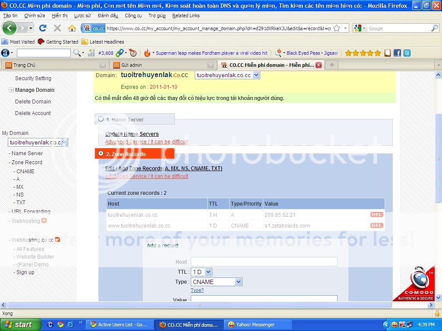Click the Manage Domain sidebar link
The width and height of the screenshot is (442, 331).
click(x=35, y=90)
